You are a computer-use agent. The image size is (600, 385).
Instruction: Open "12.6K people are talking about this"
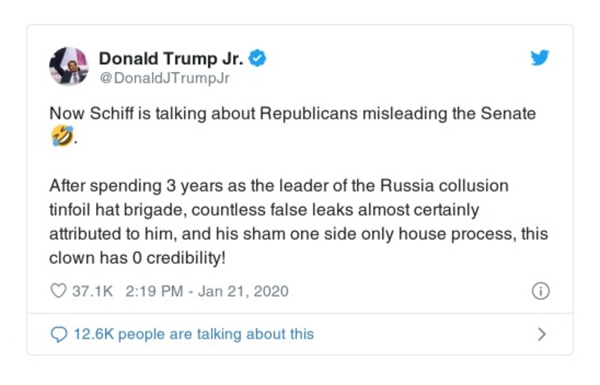pyautogui.click(x=193, y=334)
